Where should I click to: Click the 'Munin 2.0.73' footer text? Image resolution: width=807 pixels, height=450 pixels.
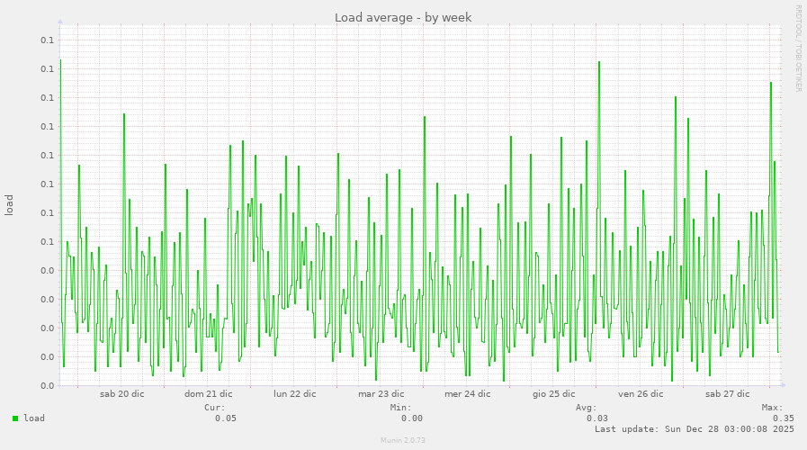click(403, 440)
